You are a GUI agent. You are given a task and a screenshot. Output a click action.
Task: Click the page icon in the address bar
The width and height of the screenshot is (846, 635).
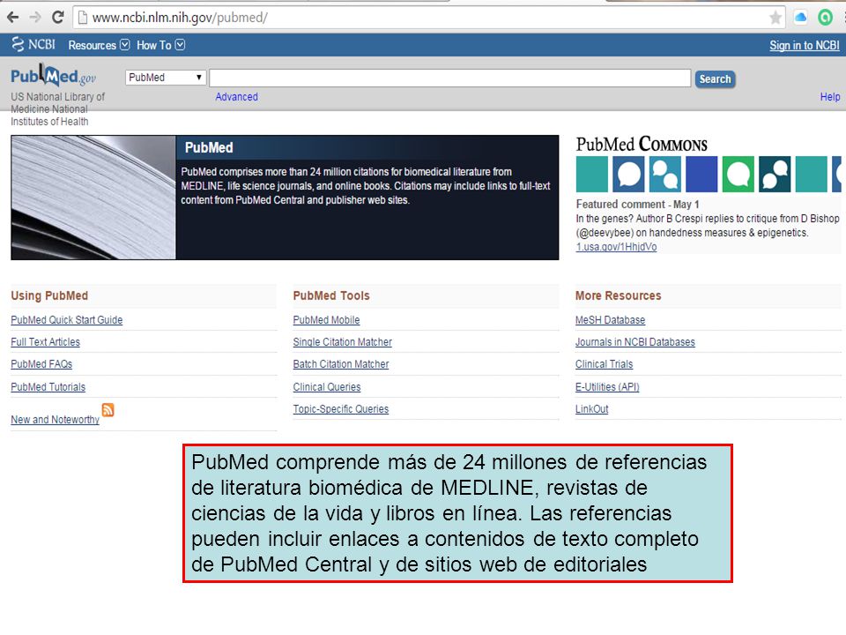(83, 18)
